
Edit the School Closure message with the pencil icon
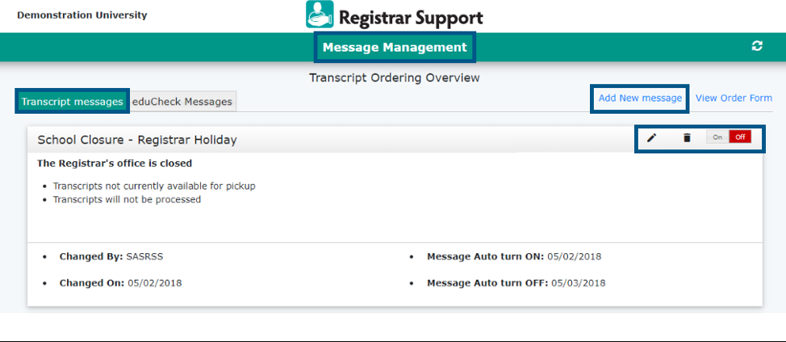click(652, 138)
